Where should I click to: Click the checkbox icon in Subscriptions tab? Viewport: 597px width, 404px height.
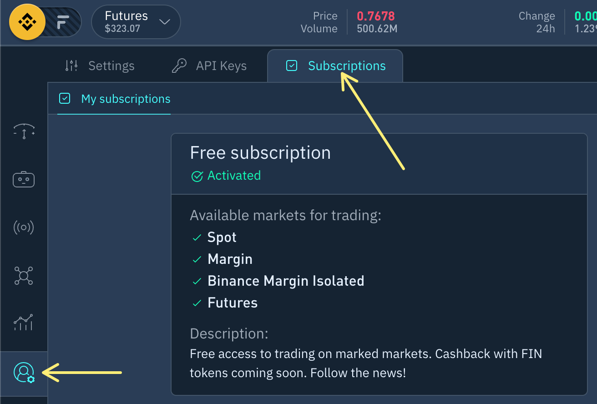point(291,66)
